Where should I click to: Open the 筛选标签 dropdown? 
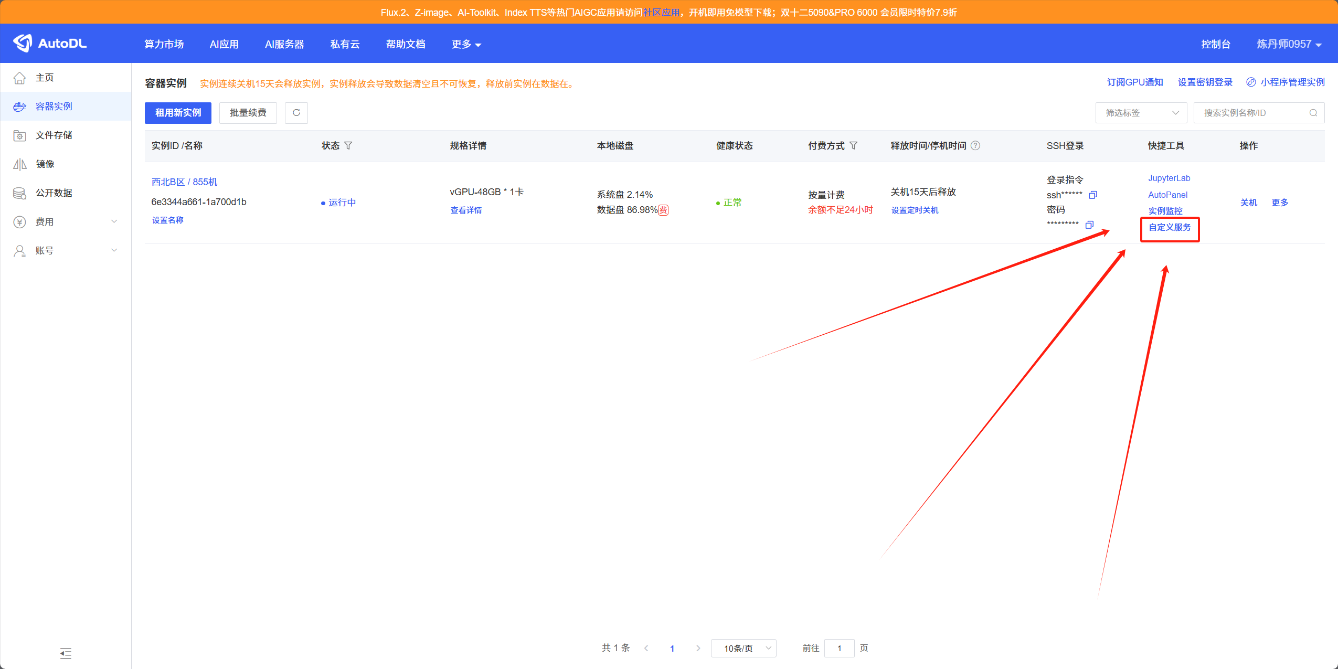coord(1141,113)
